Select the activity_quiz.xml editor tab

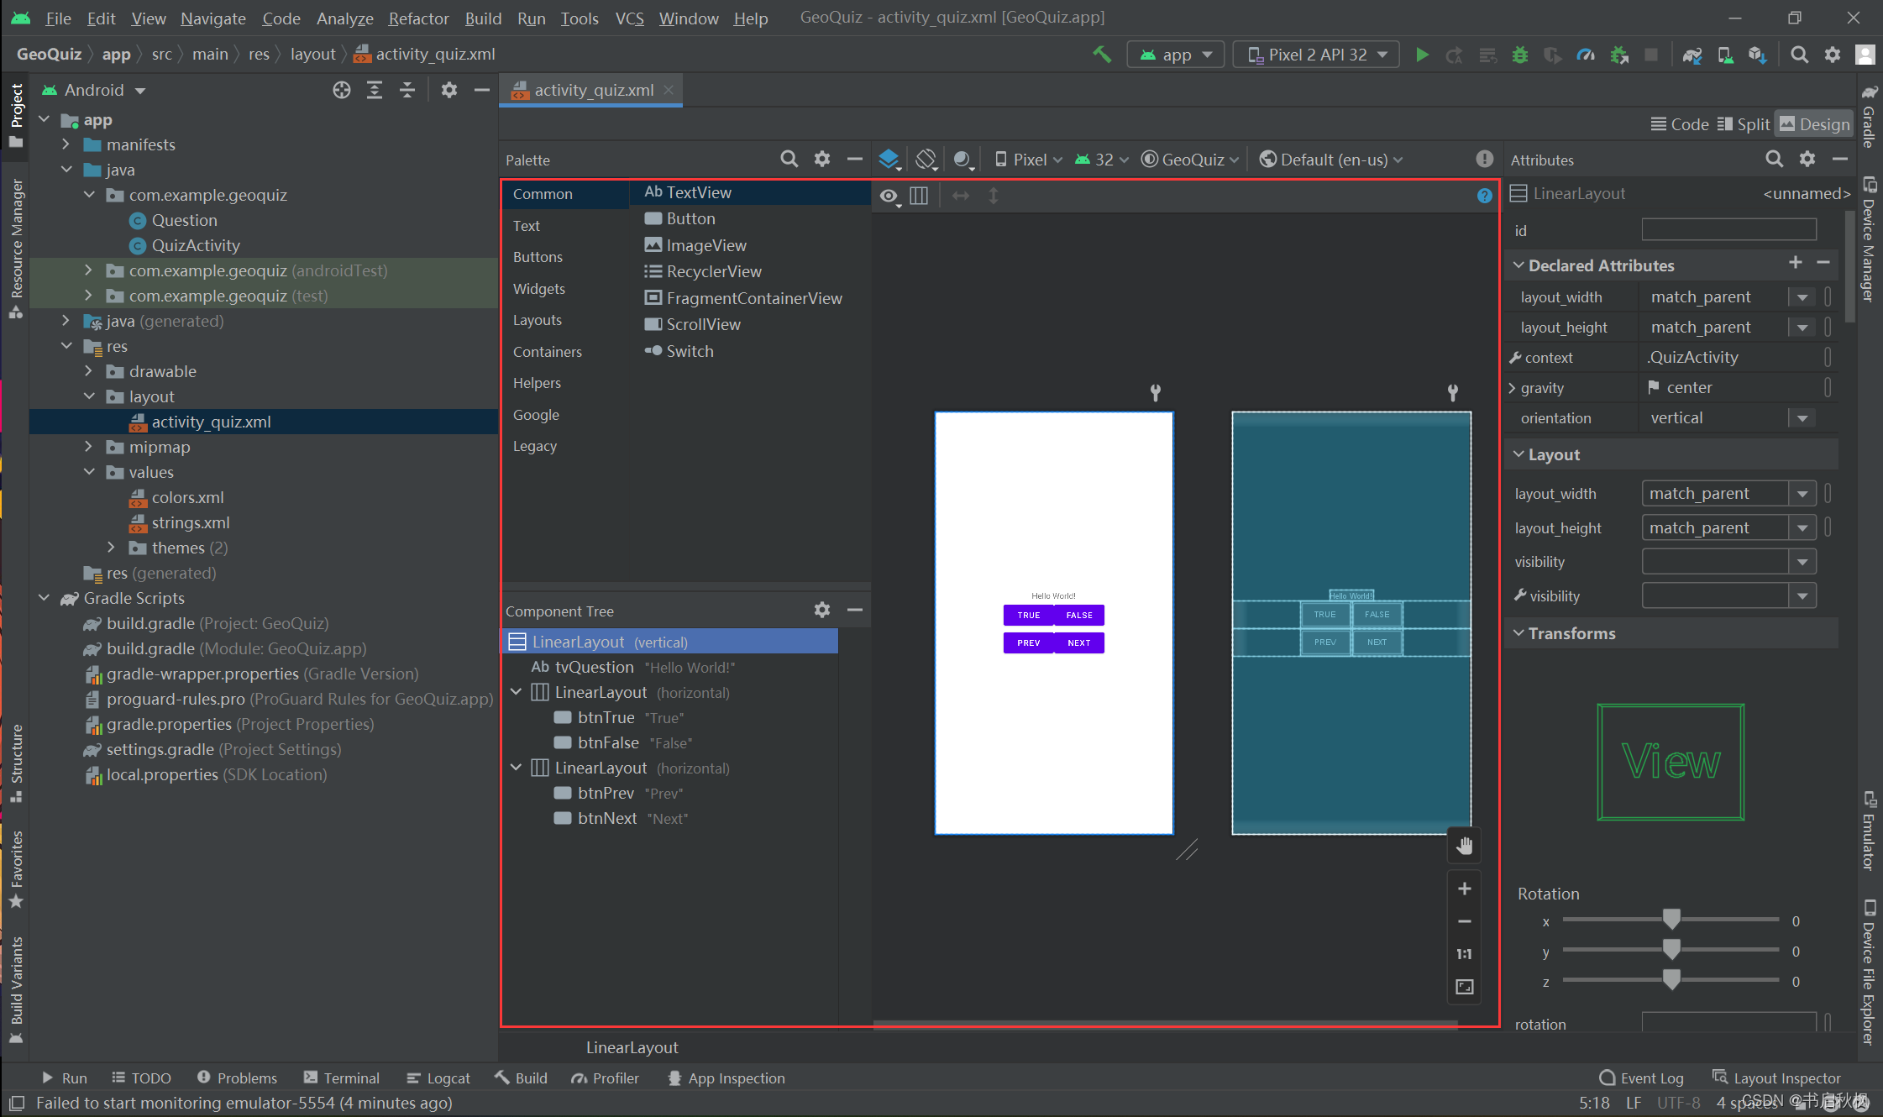click(x=591, y=90)
